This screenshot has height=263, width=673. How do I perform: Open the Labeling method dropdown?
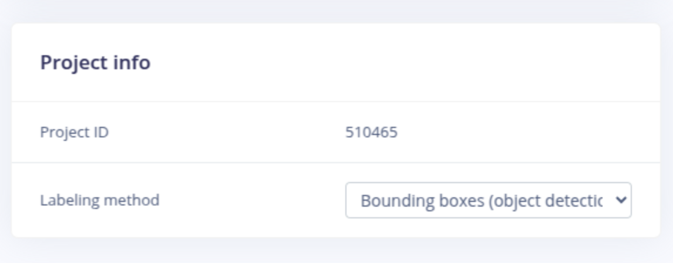[x=487, y=200]
